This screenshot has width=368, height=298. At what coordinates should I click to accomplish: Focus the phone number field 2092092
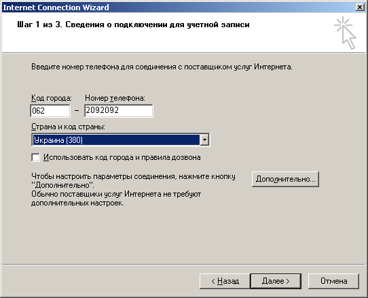[x=119, y=111]
